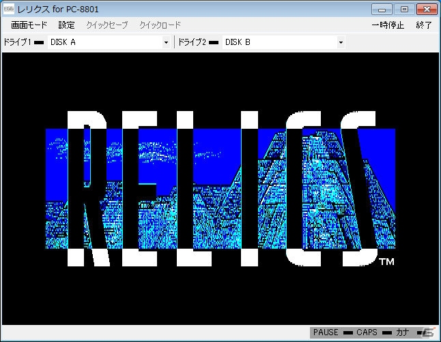441x342 pixels.
Task: Click the EGG application icon in title bar
Action: click(9, 9)
